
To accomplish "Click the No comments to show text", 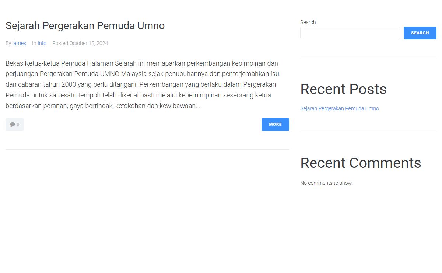I will point(326,183).
